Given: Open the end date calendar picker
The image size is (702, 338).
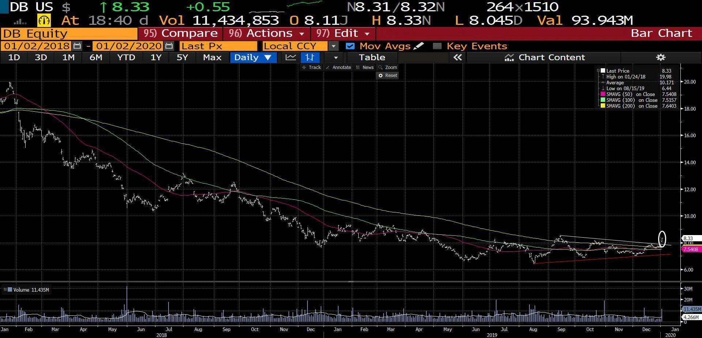Looking at the screenshot, I should click(x=169, y=46).
